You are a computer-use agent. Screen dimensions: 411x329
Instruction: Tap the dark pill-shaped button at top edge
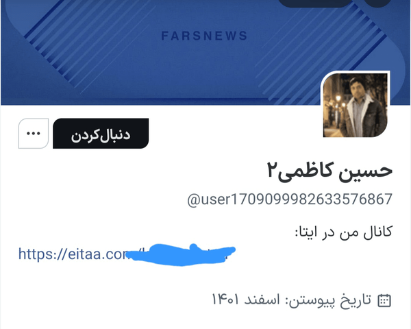(x=314, y=3)
